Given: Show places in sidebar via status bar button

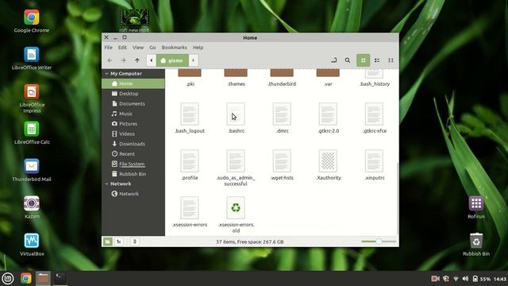Looking at the screenshot, I should 108,242.
